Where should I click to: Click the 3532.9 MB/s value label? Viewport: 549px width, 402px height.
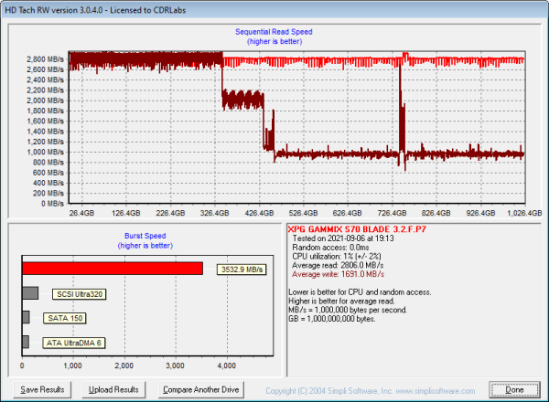point(240,270)
